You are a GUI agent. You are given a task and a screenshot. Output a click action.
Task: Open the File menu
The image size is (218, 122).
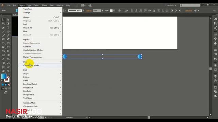pyautogui.click(x=9, y=5)
